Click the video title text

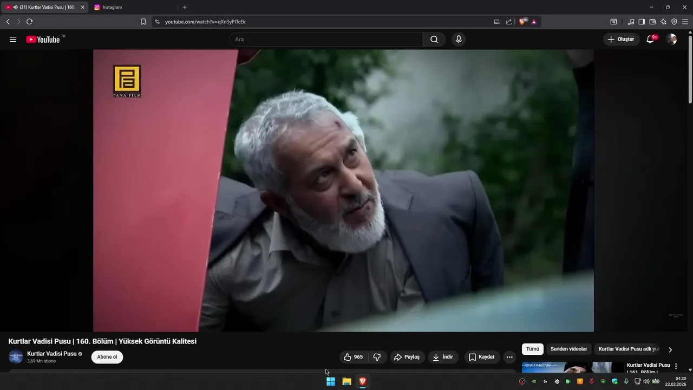click(102, 341)
